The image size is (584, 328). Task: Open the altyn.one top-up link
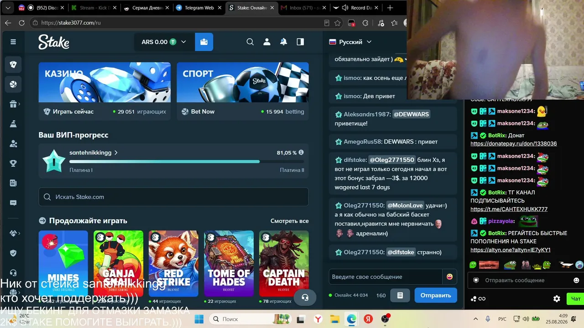point(511,250)
